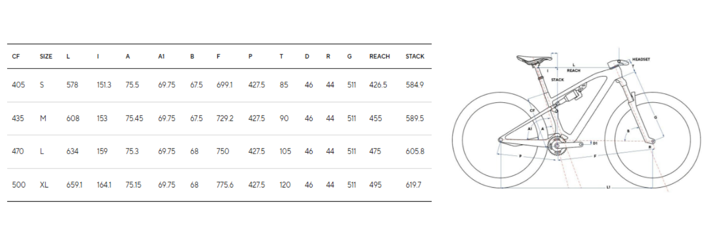Screen dimensions: 706x252
Task: Select the XL size cell
Action: [44, 185]
